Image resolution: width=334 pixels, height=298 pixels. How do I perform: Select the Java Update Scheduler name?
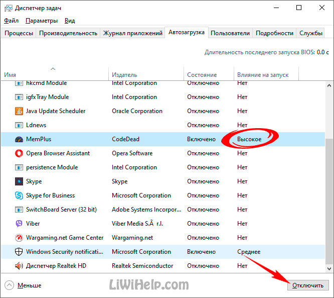coord(56,111)
